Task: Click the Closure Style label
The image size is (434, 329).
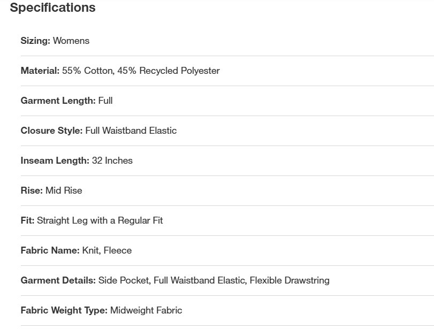Action: (x=51, y=131)
